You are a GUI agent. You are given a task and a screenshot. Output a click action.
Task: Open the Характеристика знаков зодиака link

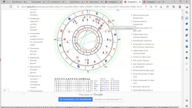coord(140,36)
